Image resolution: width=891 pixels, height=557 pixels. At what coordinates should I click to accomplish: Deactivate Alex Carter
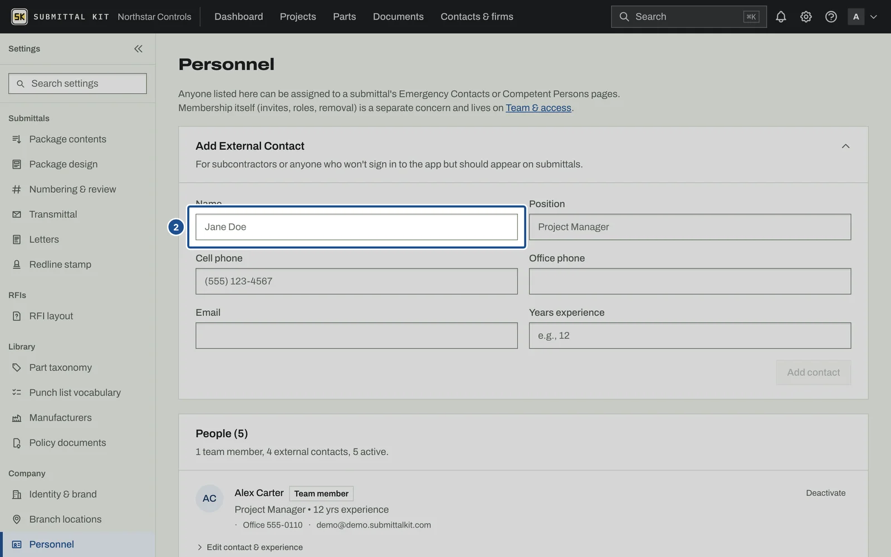click(x=825, y=493)
